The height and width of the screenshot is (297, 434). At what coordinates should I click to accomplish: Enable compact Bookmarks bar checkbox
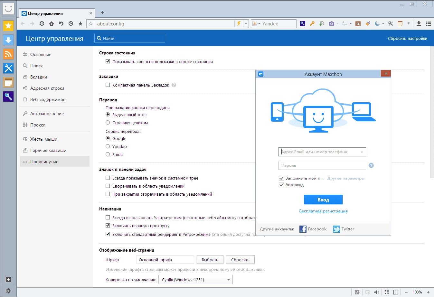click(108, 85)
